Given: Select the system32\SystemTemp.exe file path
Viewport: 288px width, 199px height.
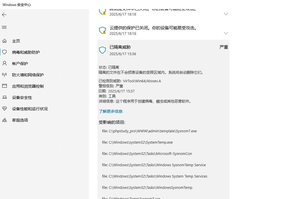Looking at the screenshot, I should pos(138,142).
